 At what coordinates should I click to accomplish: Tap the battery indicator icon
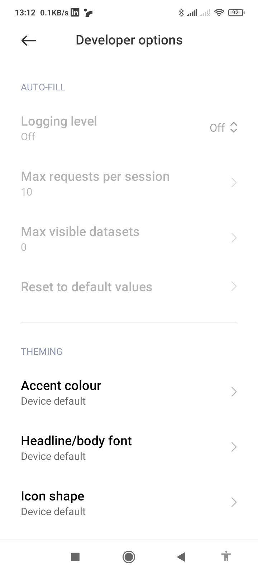236,13
